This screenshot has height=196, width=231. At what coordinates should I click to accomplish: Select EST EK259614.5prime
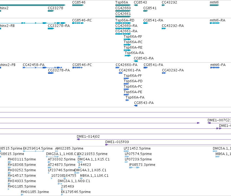(38, 148)
